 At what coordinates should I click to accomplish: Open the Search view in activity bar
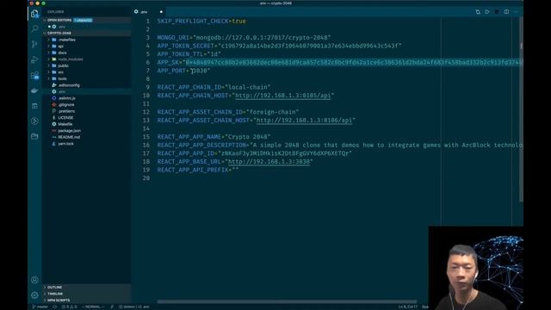[x=34, y=28]
